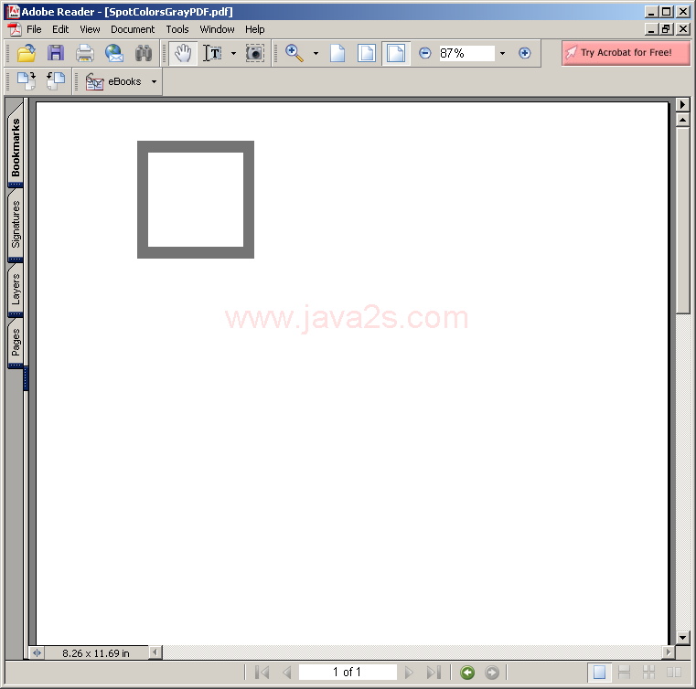The height and width of the screenshot is (689, 696).
Task: Open the File menu
Action: pos(34,29)
